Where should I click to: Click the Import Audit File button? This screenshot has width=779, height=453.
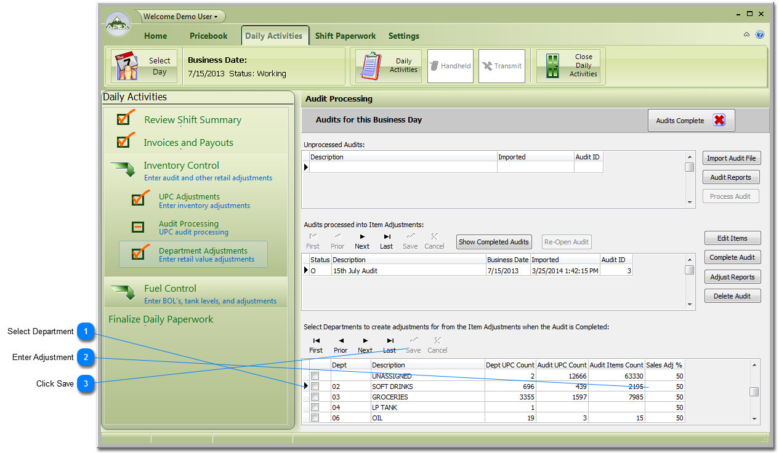731,158
